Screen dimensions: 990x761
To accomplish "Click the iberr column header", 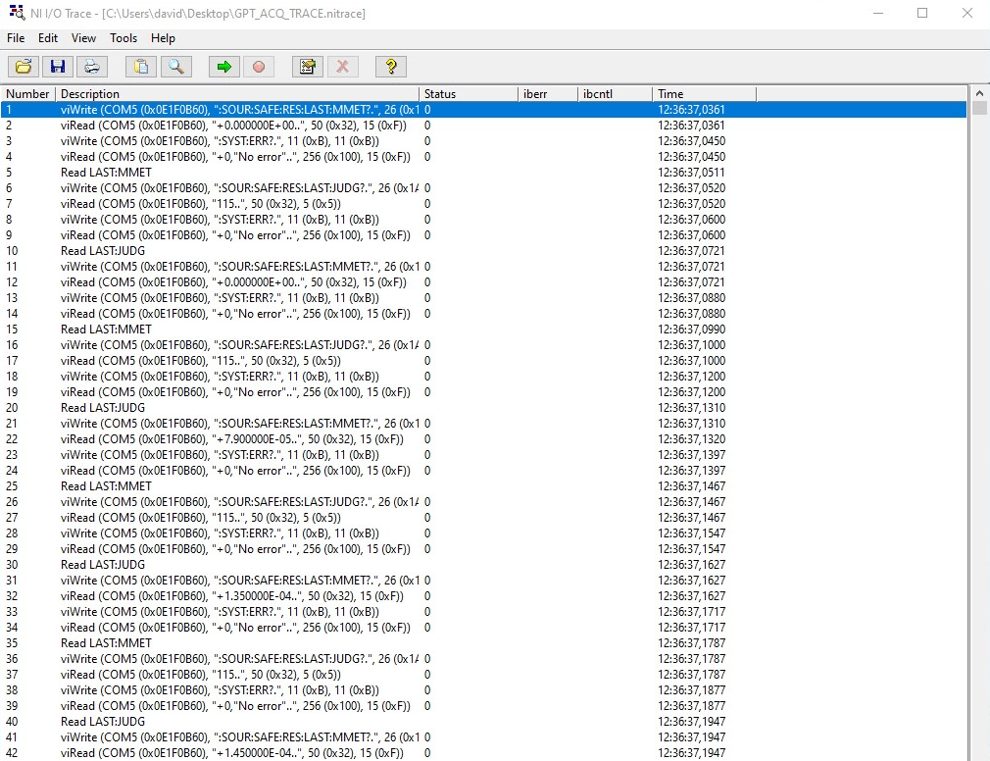I will click(x=548, y=93).
